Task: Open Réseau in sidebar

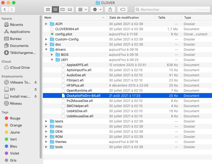Action: tap(13, 103)
